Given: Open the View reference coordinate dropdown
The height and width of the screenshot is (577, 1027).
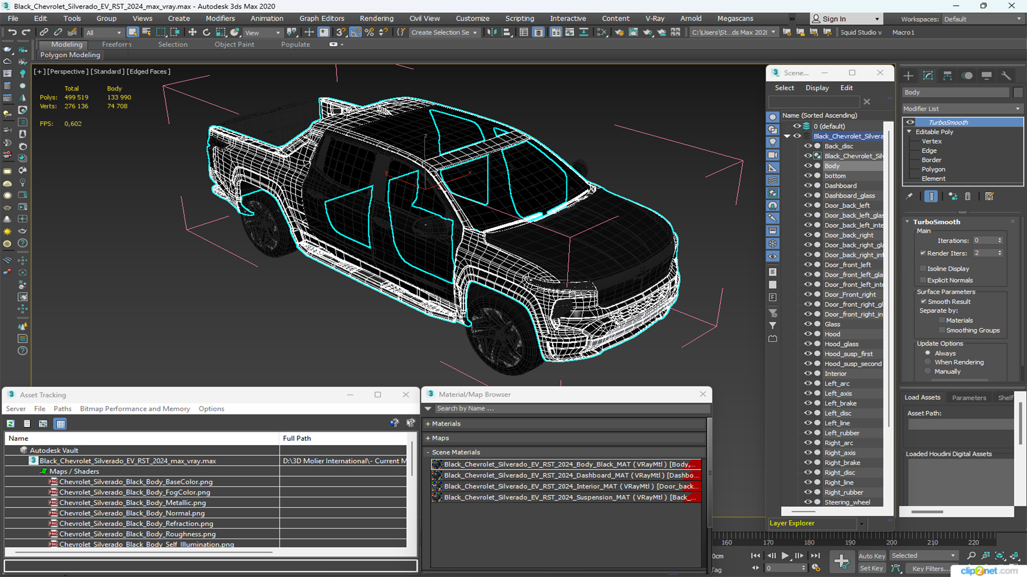Looking at the screenshot, I should (x=262, y=33).
